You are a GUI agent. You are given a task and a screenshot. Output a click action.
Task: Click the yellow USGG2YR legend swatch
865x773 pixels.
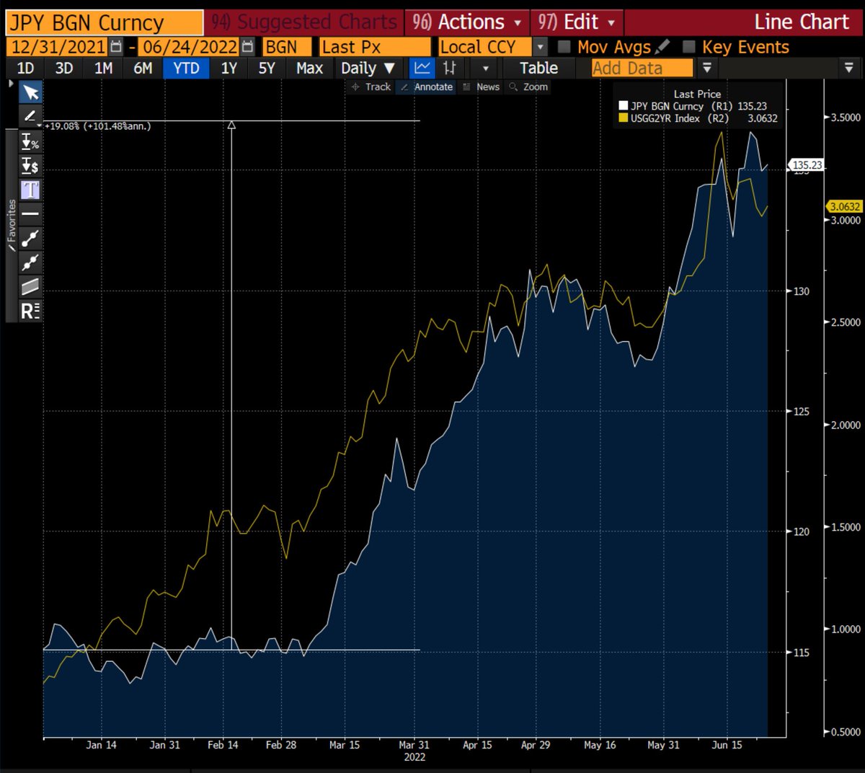624,118
